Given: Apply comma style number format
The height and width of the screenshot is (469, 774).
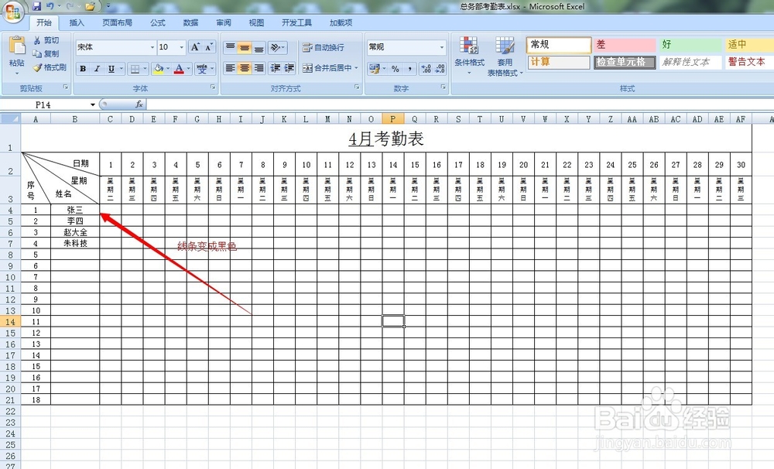Looking at the screenshot, I should point(410,69).
